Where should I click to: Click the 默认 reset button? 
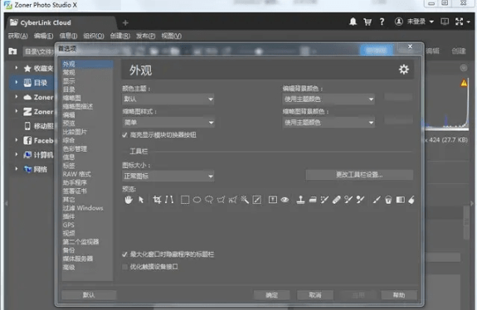point(89,295)
